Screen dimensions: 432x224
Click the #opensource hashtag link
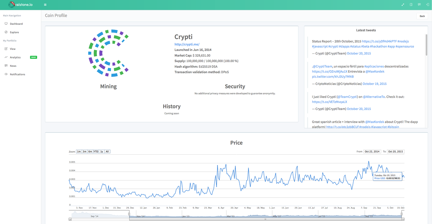pyautogui.click(x=405, y=46)
